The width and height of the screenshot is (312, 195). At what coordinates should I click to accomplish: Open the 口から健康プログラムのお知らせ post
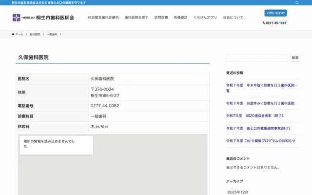pos(261,141)
